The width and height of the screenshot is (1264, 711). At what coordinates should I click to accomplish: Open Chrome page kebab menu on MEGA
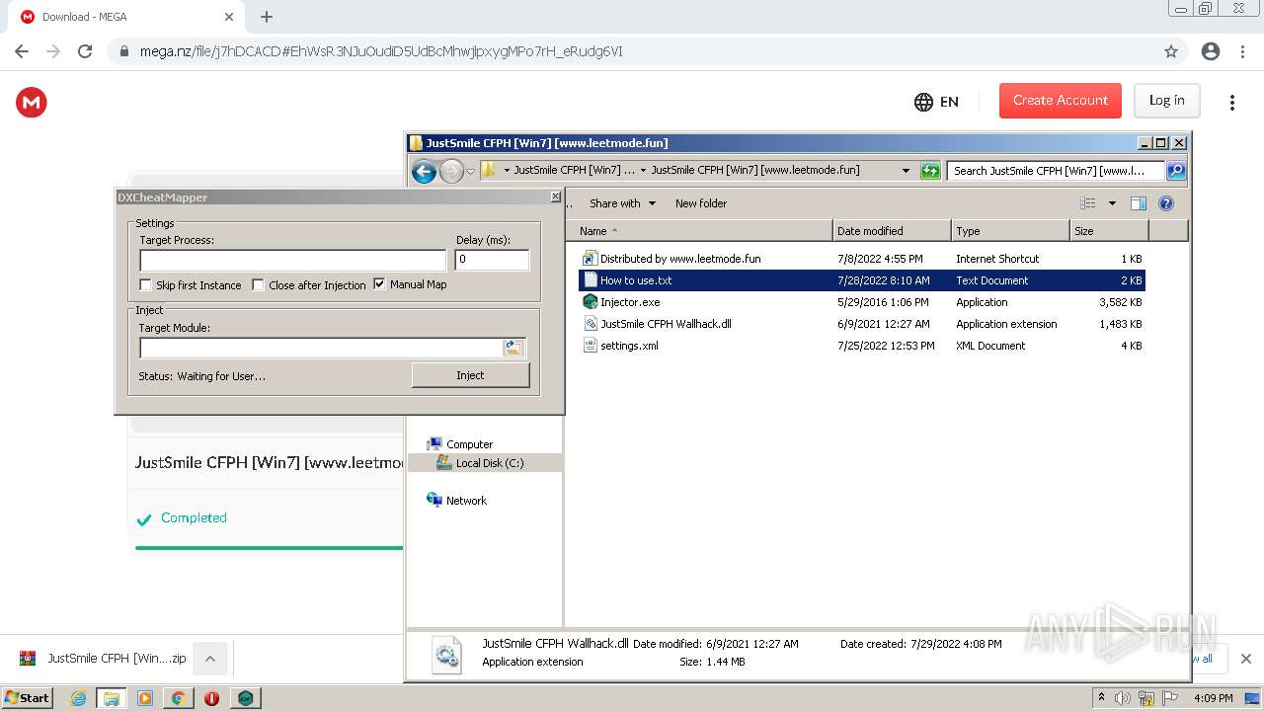click(x=1231, y=102)
